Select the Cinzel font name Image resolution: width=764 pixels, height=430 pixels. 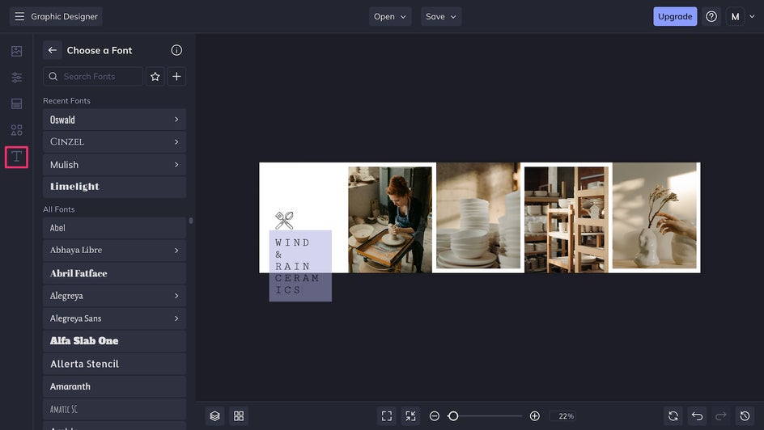click(67, 142)
